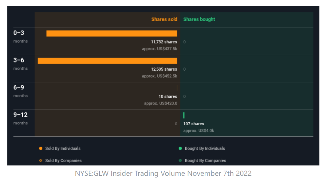Click the 0–3 months orange sold bar
327x180 pixels.
coord(111,34)
